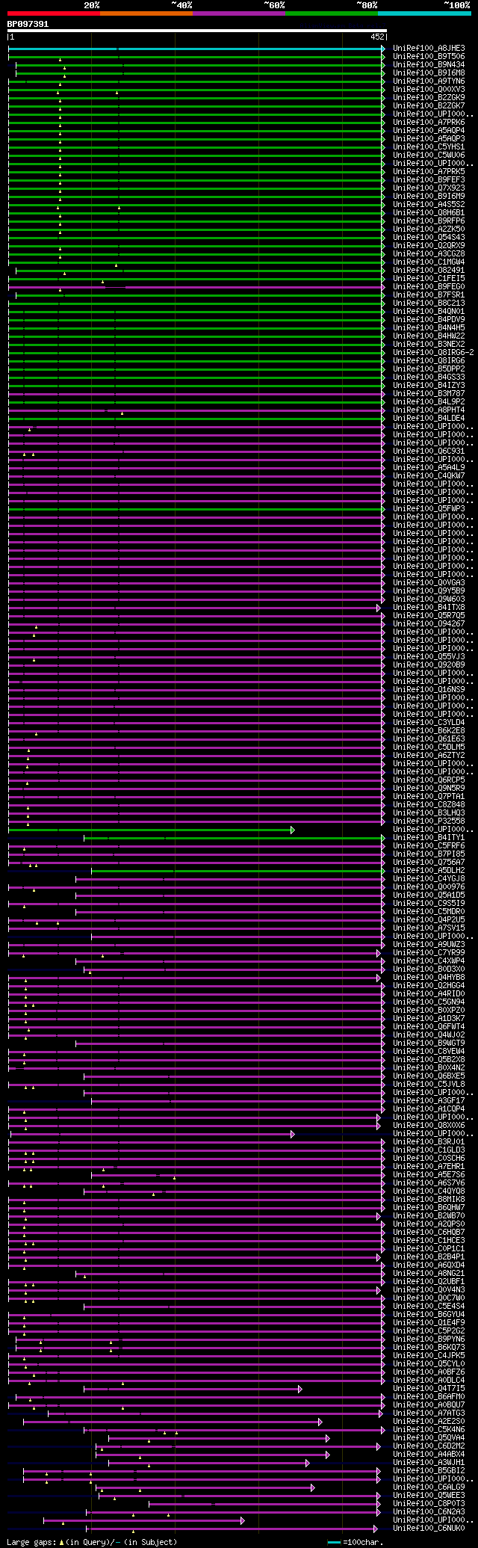Click the BP097391 query sequence name

[x=28, y=24]
